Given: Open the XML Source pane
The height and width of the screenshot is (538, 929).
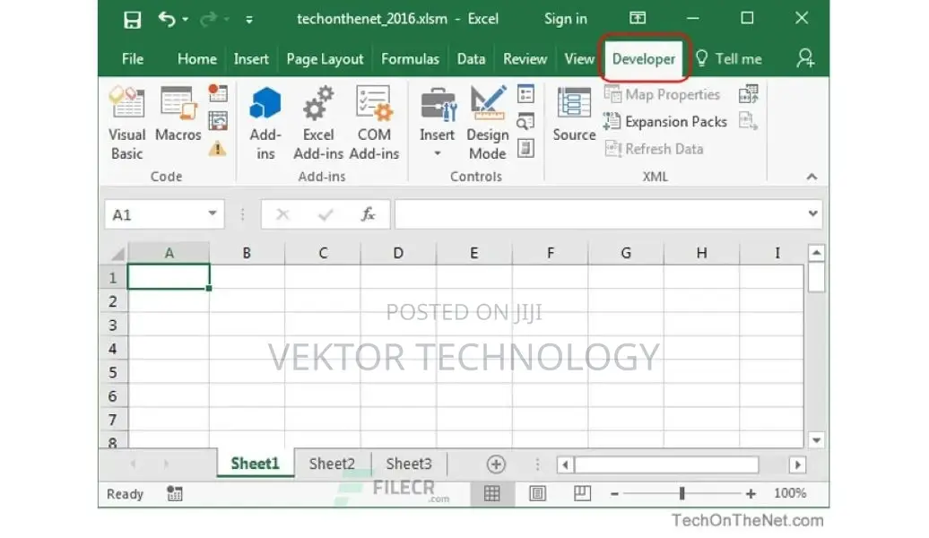Looking at the screenshot, I should [574, 115].
